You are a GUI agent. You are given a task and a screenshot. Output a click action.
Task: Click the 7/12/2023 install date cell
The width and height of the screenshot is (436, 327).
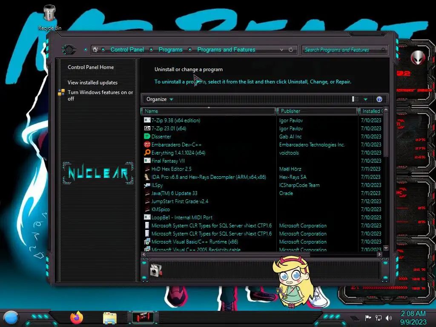point(371,201)
